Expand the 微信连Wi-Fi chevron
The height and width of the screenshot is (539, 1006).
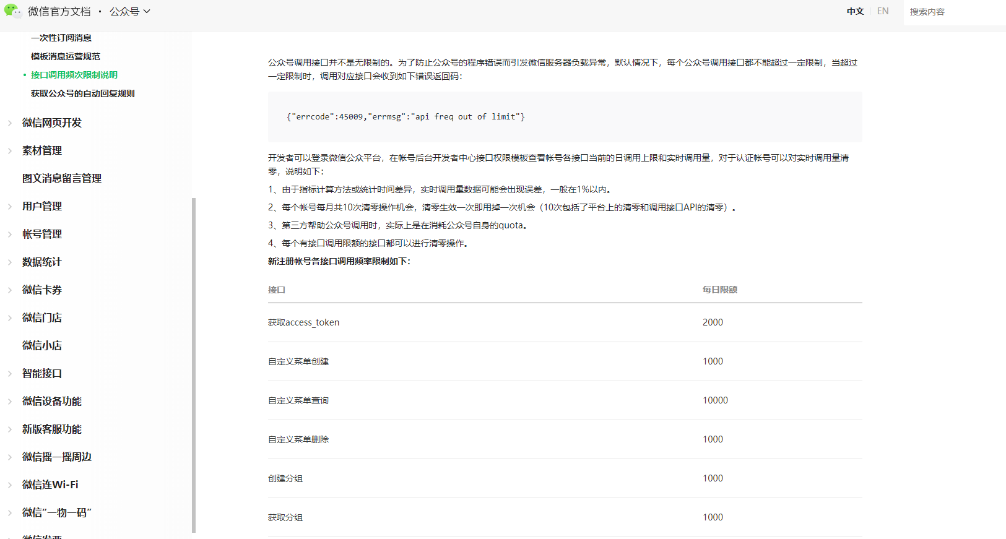pos(10,485)
